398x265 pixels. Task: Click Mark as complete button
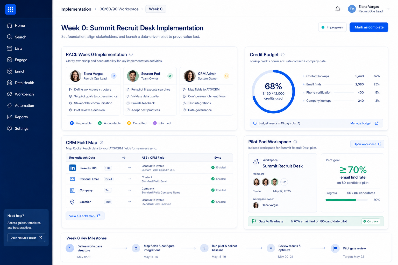369,27
